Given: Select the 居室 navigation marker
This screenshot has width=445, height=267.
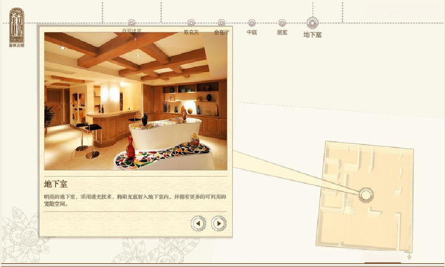Looking at the screenshot, I should point(282,23).
